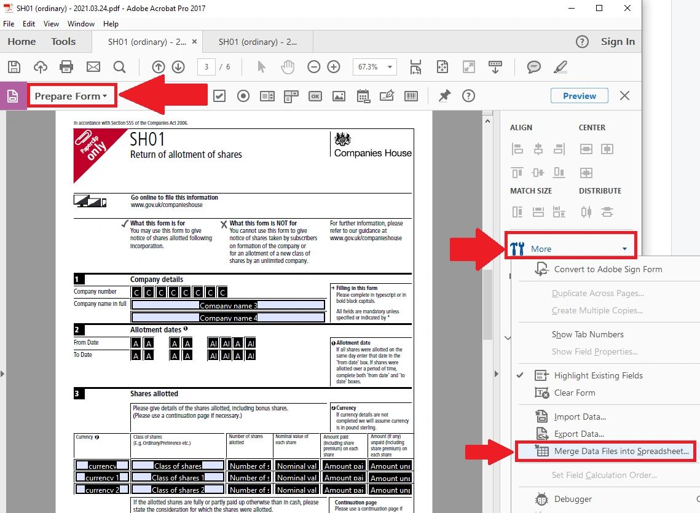Click the Company name 3 form field
700x513 pixels.
coord(228,305)
